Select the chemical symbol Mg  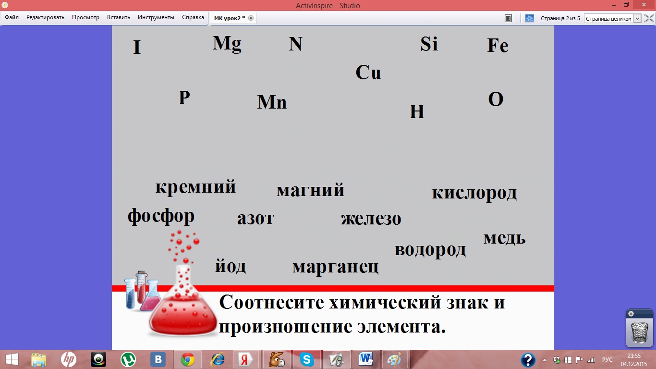(227, 44)
